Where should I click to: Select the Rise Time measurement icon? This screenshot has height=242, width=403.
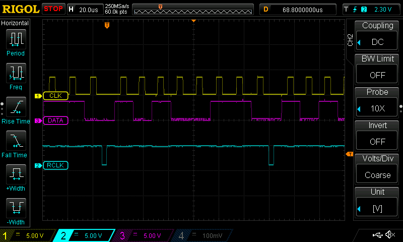[x=16, y=107]
